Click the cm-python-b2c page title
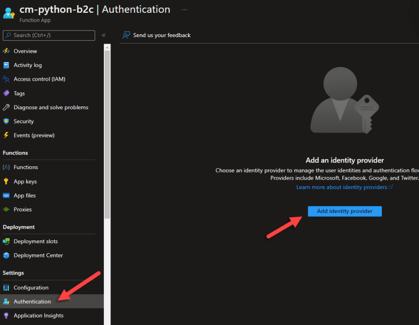Image resolution: width=419 pixels, height=325 pixels. 56,10
